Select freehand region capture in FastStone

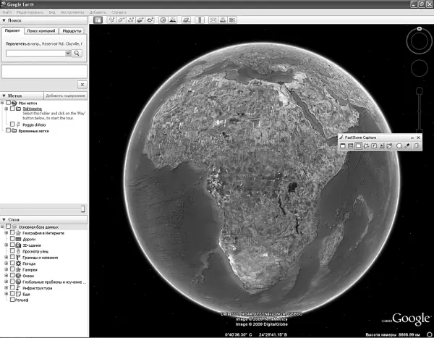(x=366, y=145)
